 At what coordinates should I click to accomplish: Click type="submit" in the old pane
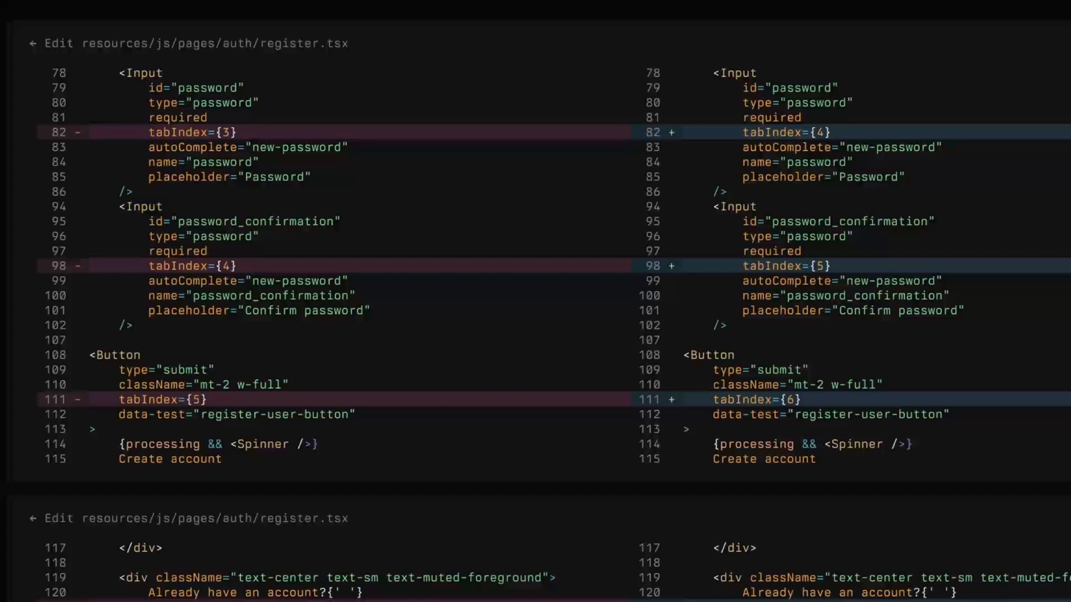(167, 370)
